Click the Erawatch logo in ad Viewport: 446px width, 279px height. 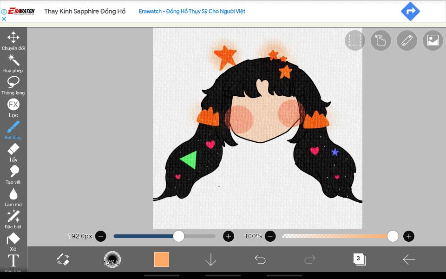click(21, 11)
